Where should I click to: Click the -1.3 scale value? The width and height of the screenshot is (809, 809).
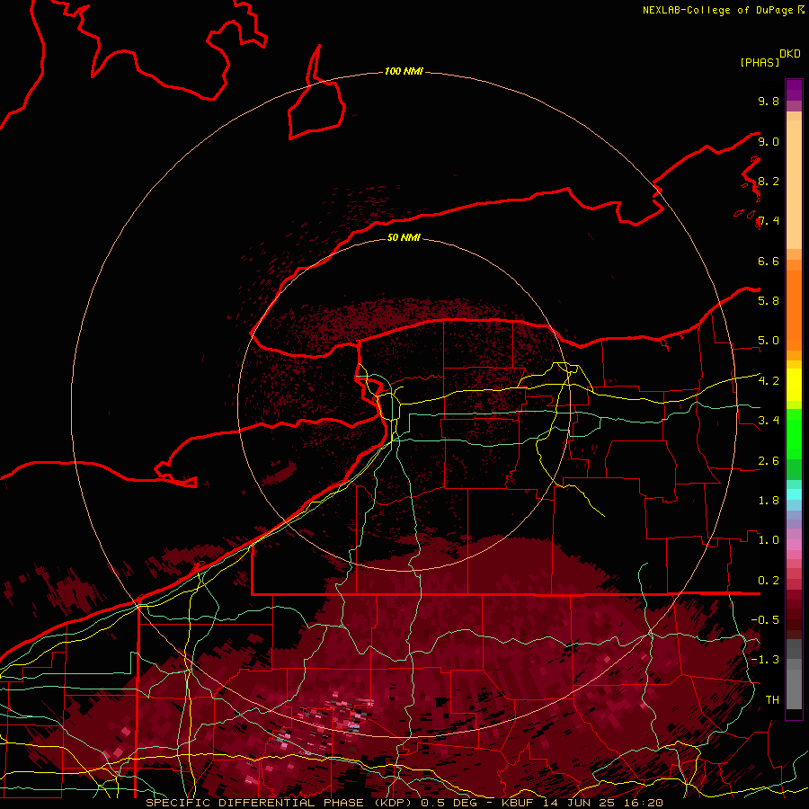coord(765,660)
